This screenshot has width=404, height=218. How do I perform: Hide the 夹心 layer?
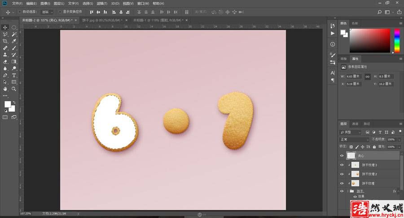tap(342, 156)
